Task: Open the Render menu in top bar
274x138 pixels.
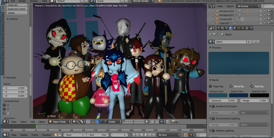Action: pyautogui.click(x=22, y=1)
